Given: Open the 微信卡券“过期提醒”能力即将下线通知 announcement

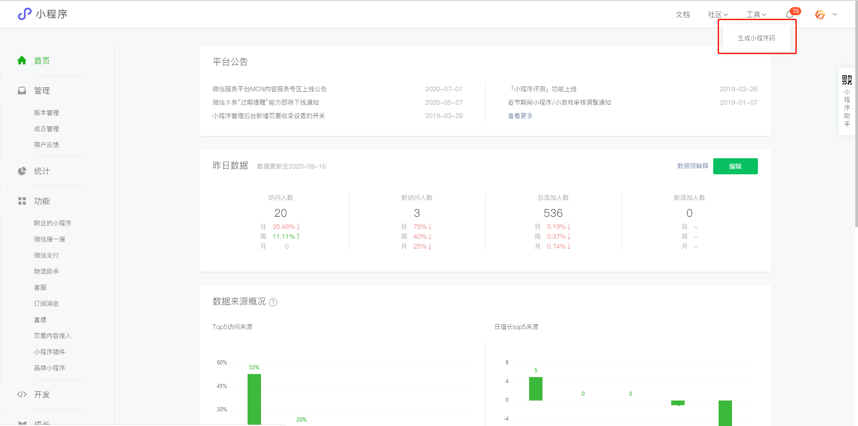Looking at the screenshot, I should click(x=265, y=102).
